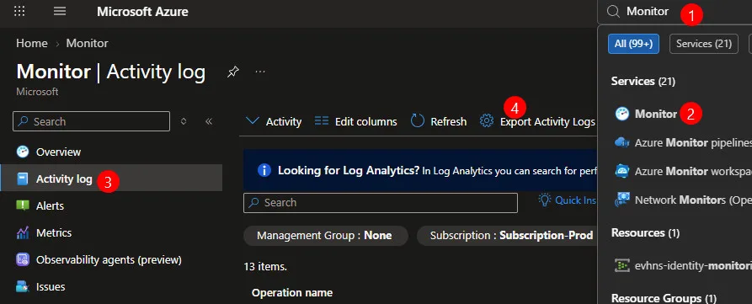Viewport: 752px width, 304px height.
Task: Click the Resources (1) section heading
Action: [x=646, y=233]
